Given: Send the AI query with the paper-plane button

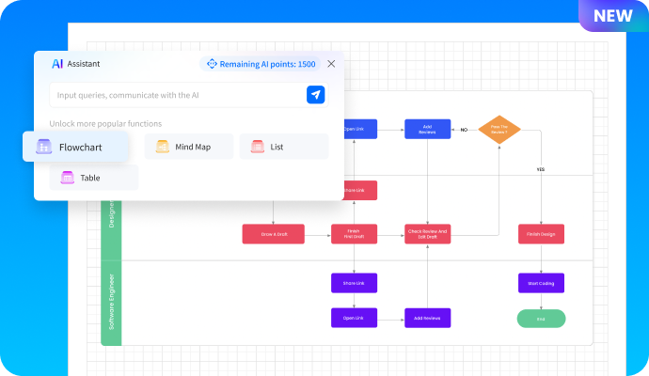Looking at the screenshot, I should [315, 95].
